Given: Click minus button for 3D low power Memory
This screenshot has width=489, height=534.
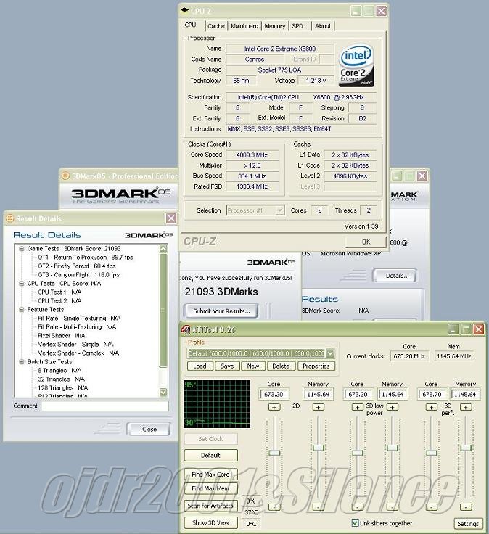Looking at the screenshot, I should coord(393,507).
